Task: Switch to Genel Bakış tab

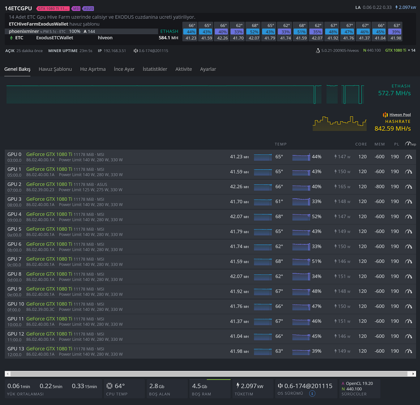Action: pos(17,69)
